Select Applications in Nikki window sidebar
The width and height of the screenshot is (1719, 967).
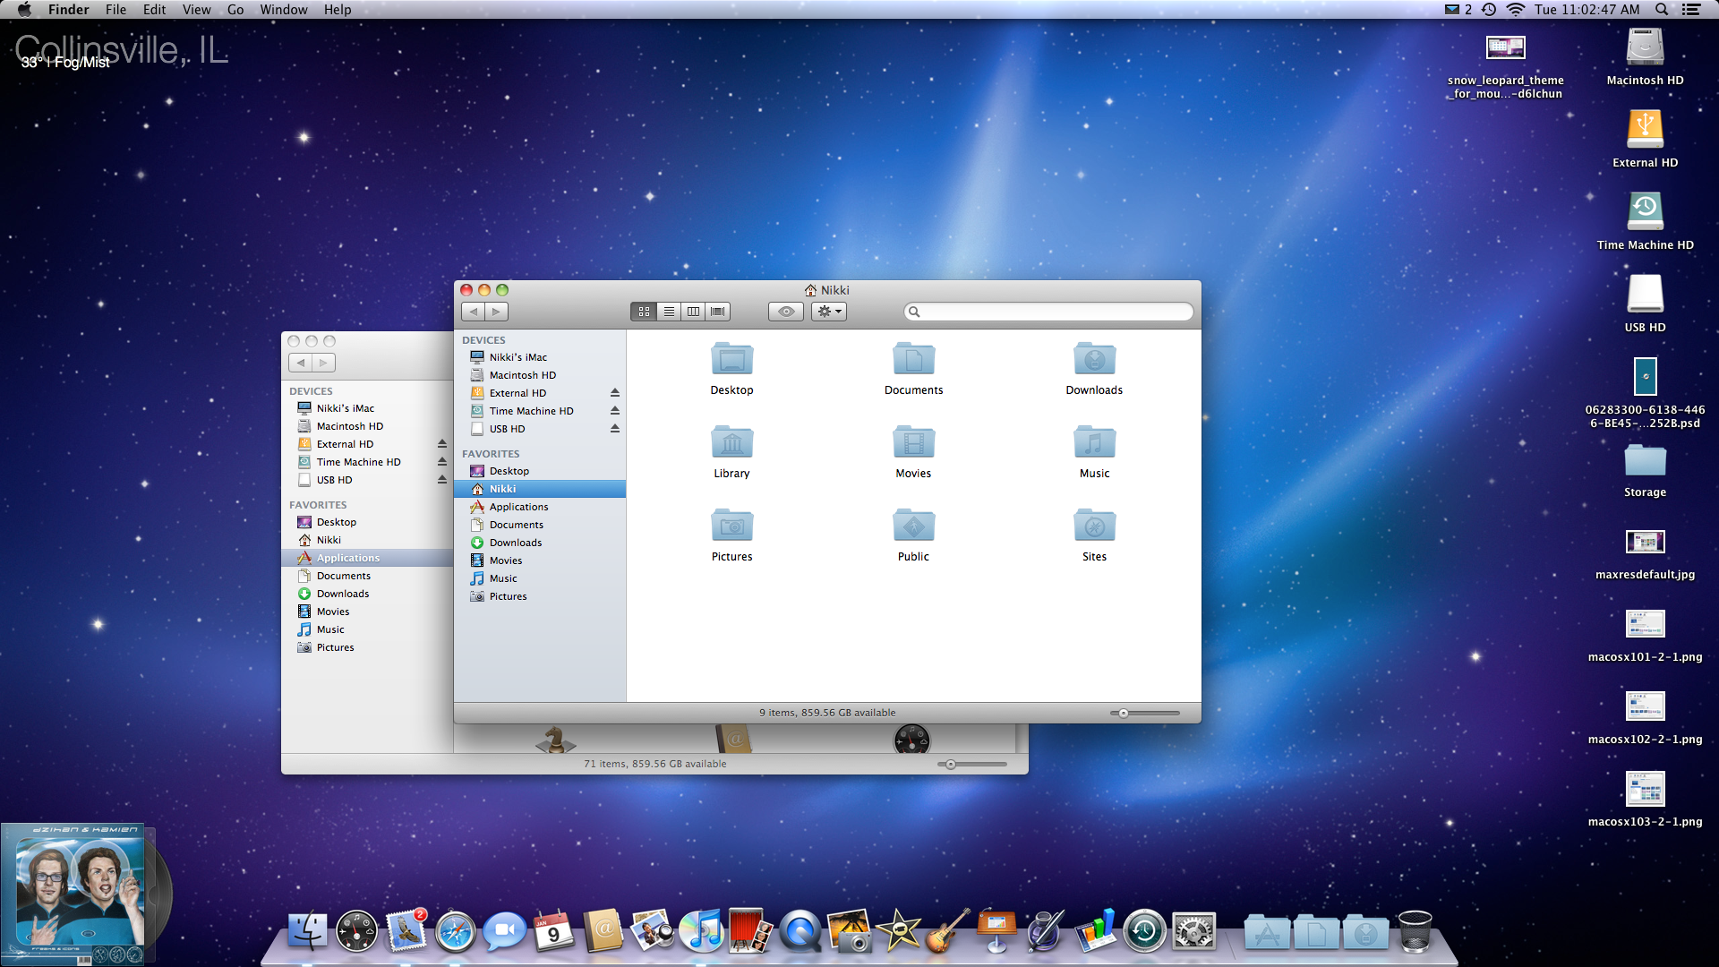(518, 507)
